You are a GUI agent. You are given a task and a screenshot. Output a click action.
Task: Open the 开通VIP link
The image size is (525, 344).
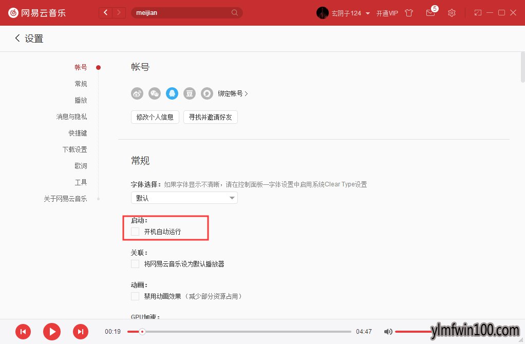(387, 13)
